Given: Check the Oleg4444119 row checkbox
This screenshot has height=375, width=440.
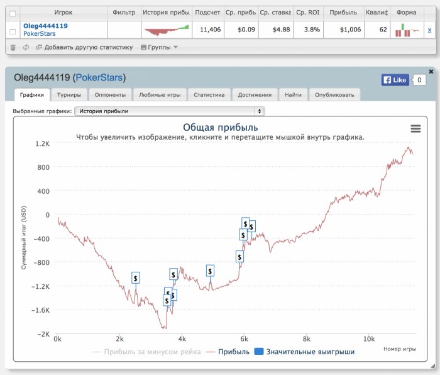Looking at the screenshot, I should pyautogui.click(x=13, y=31).
